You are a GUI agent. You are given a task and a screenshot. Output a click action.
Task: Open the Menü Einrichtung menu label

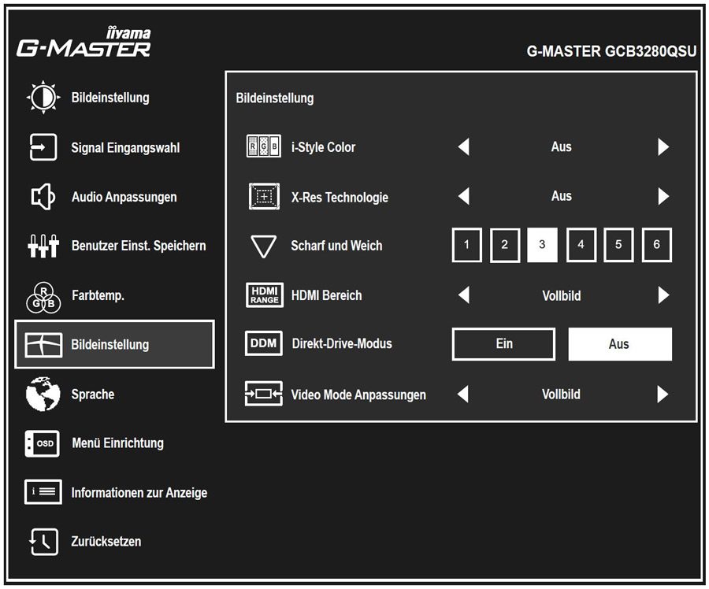point(117,443)
